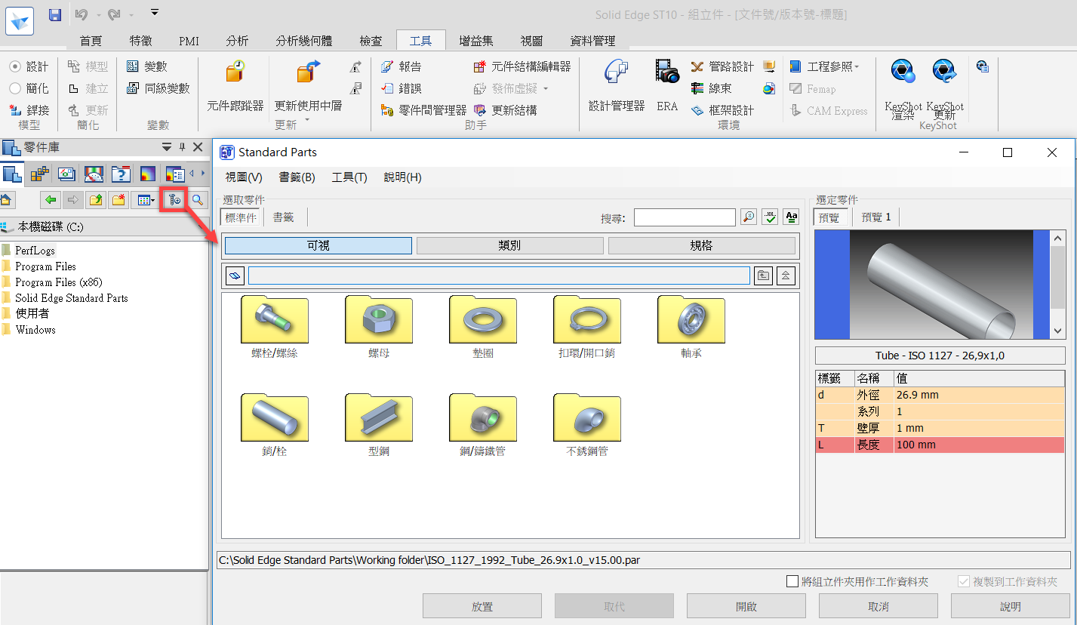Click the collapse arrows button beside path bar
Viewport: 1077px width, 625px height.
point(786,276)
